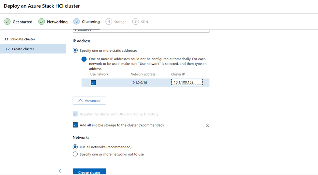Click the blue info icon beside IP message
Image resolution: width=318 pixels, height=175 pixels.
tap(84, 59)
